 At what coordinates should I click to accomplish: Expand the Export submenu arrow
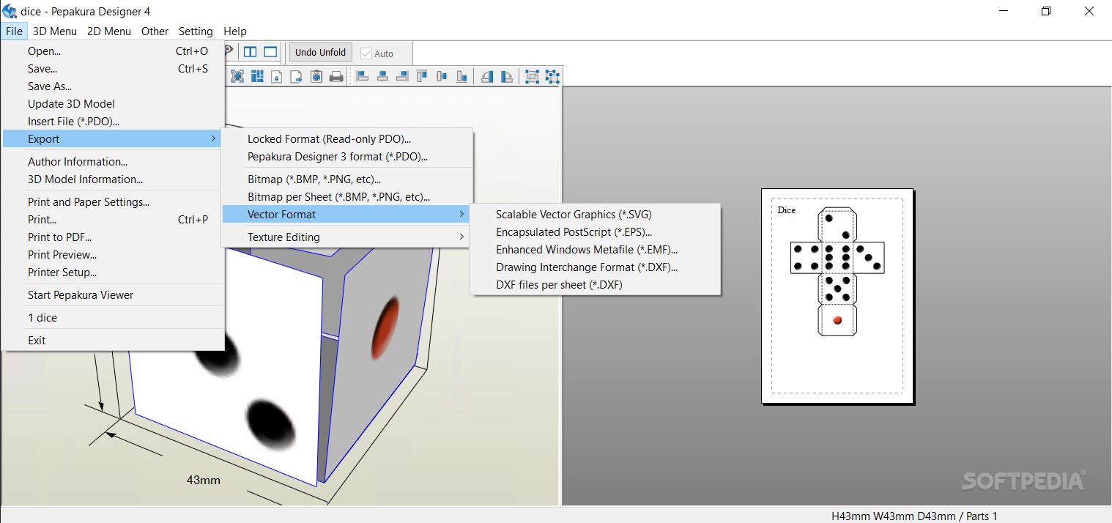coord(213,138)
